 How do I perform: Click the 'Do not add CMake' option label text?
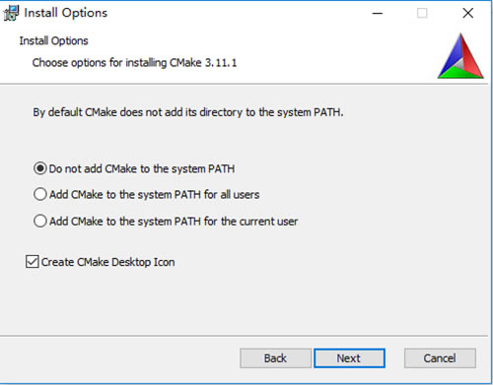142,168
